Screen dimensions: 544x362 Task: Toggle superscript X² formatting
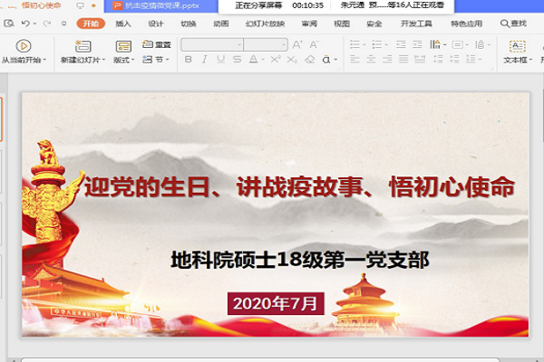276,60
